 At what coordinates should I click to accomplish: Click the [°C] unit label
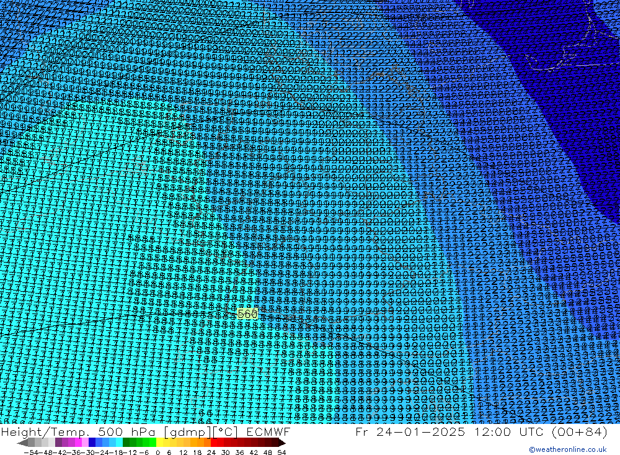coord(226,432)
